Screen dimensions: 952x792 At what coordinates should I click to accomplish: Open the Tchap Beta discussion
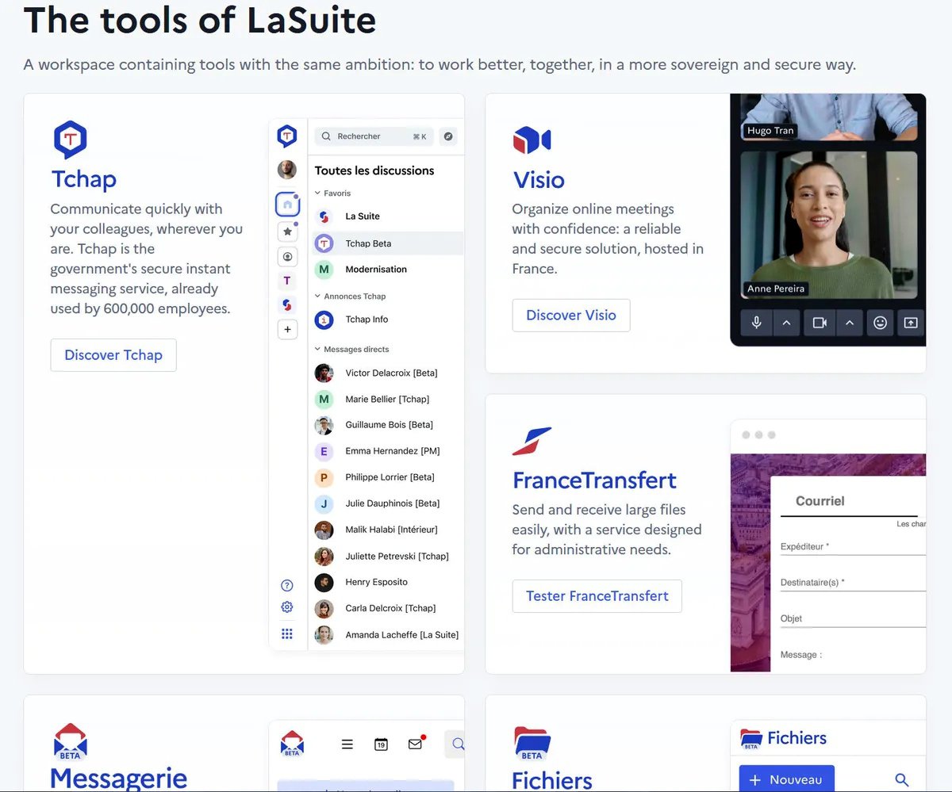click(368, 243)
